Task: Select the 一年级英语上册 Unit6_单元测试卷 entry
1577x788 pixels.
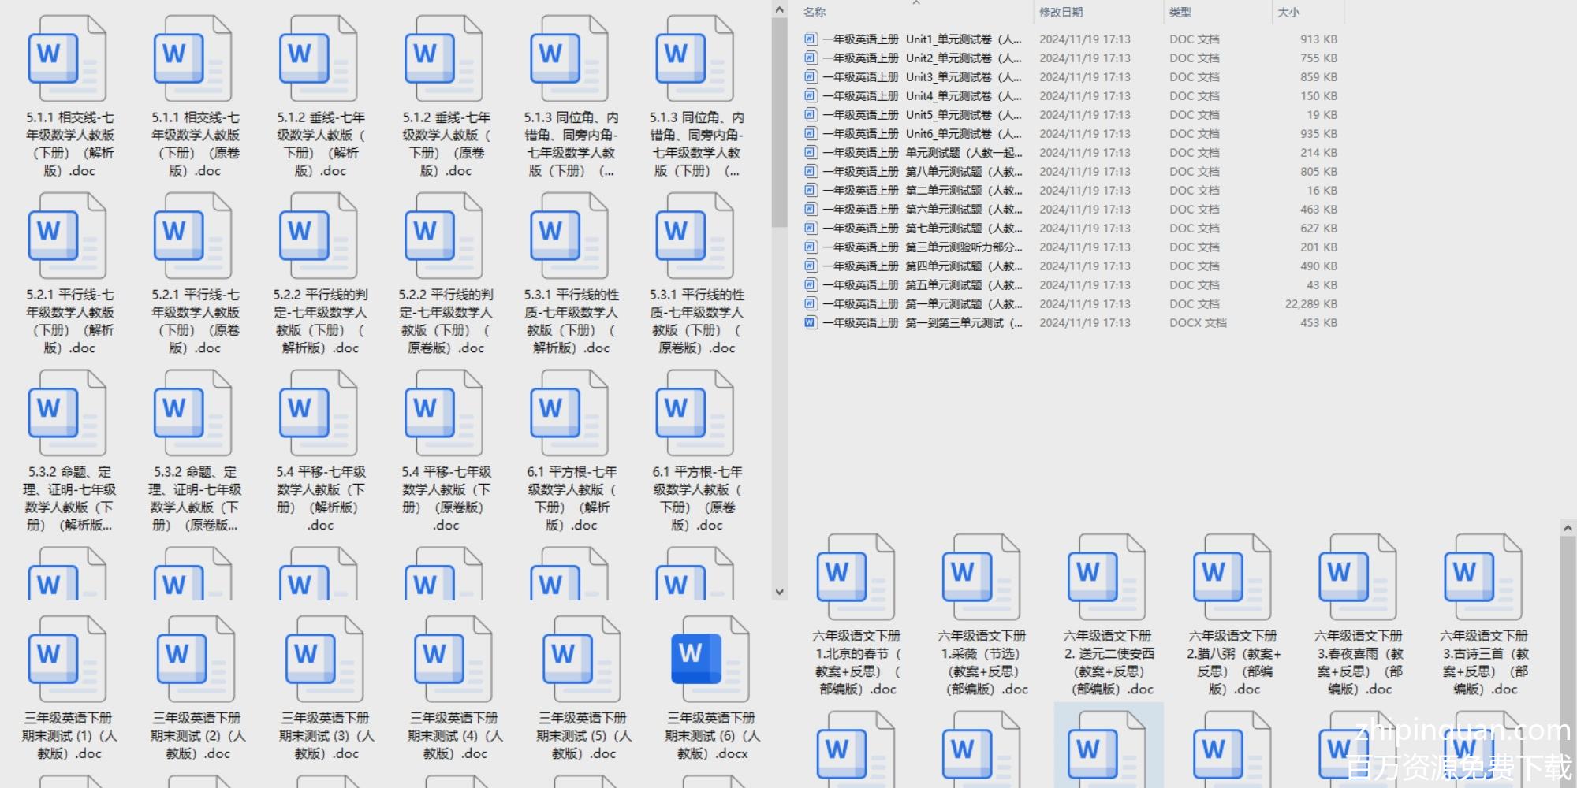Action: [x=1071, y=134]
